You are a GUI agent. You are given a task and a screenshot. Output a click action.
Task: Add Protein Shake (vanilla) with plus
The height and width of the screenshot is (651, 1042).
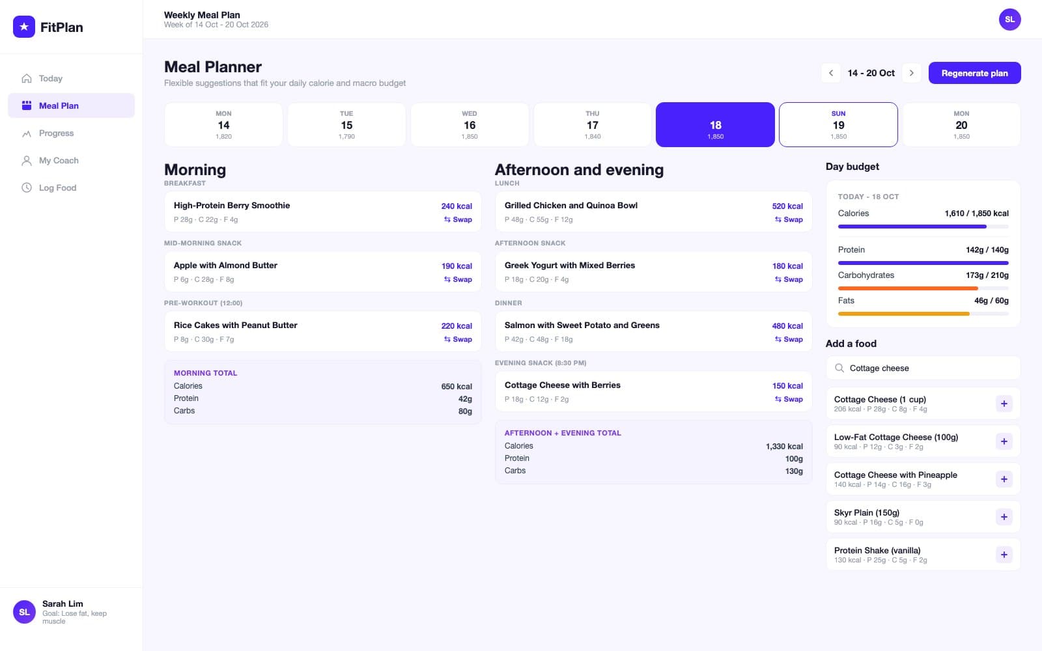[1004, 555]
